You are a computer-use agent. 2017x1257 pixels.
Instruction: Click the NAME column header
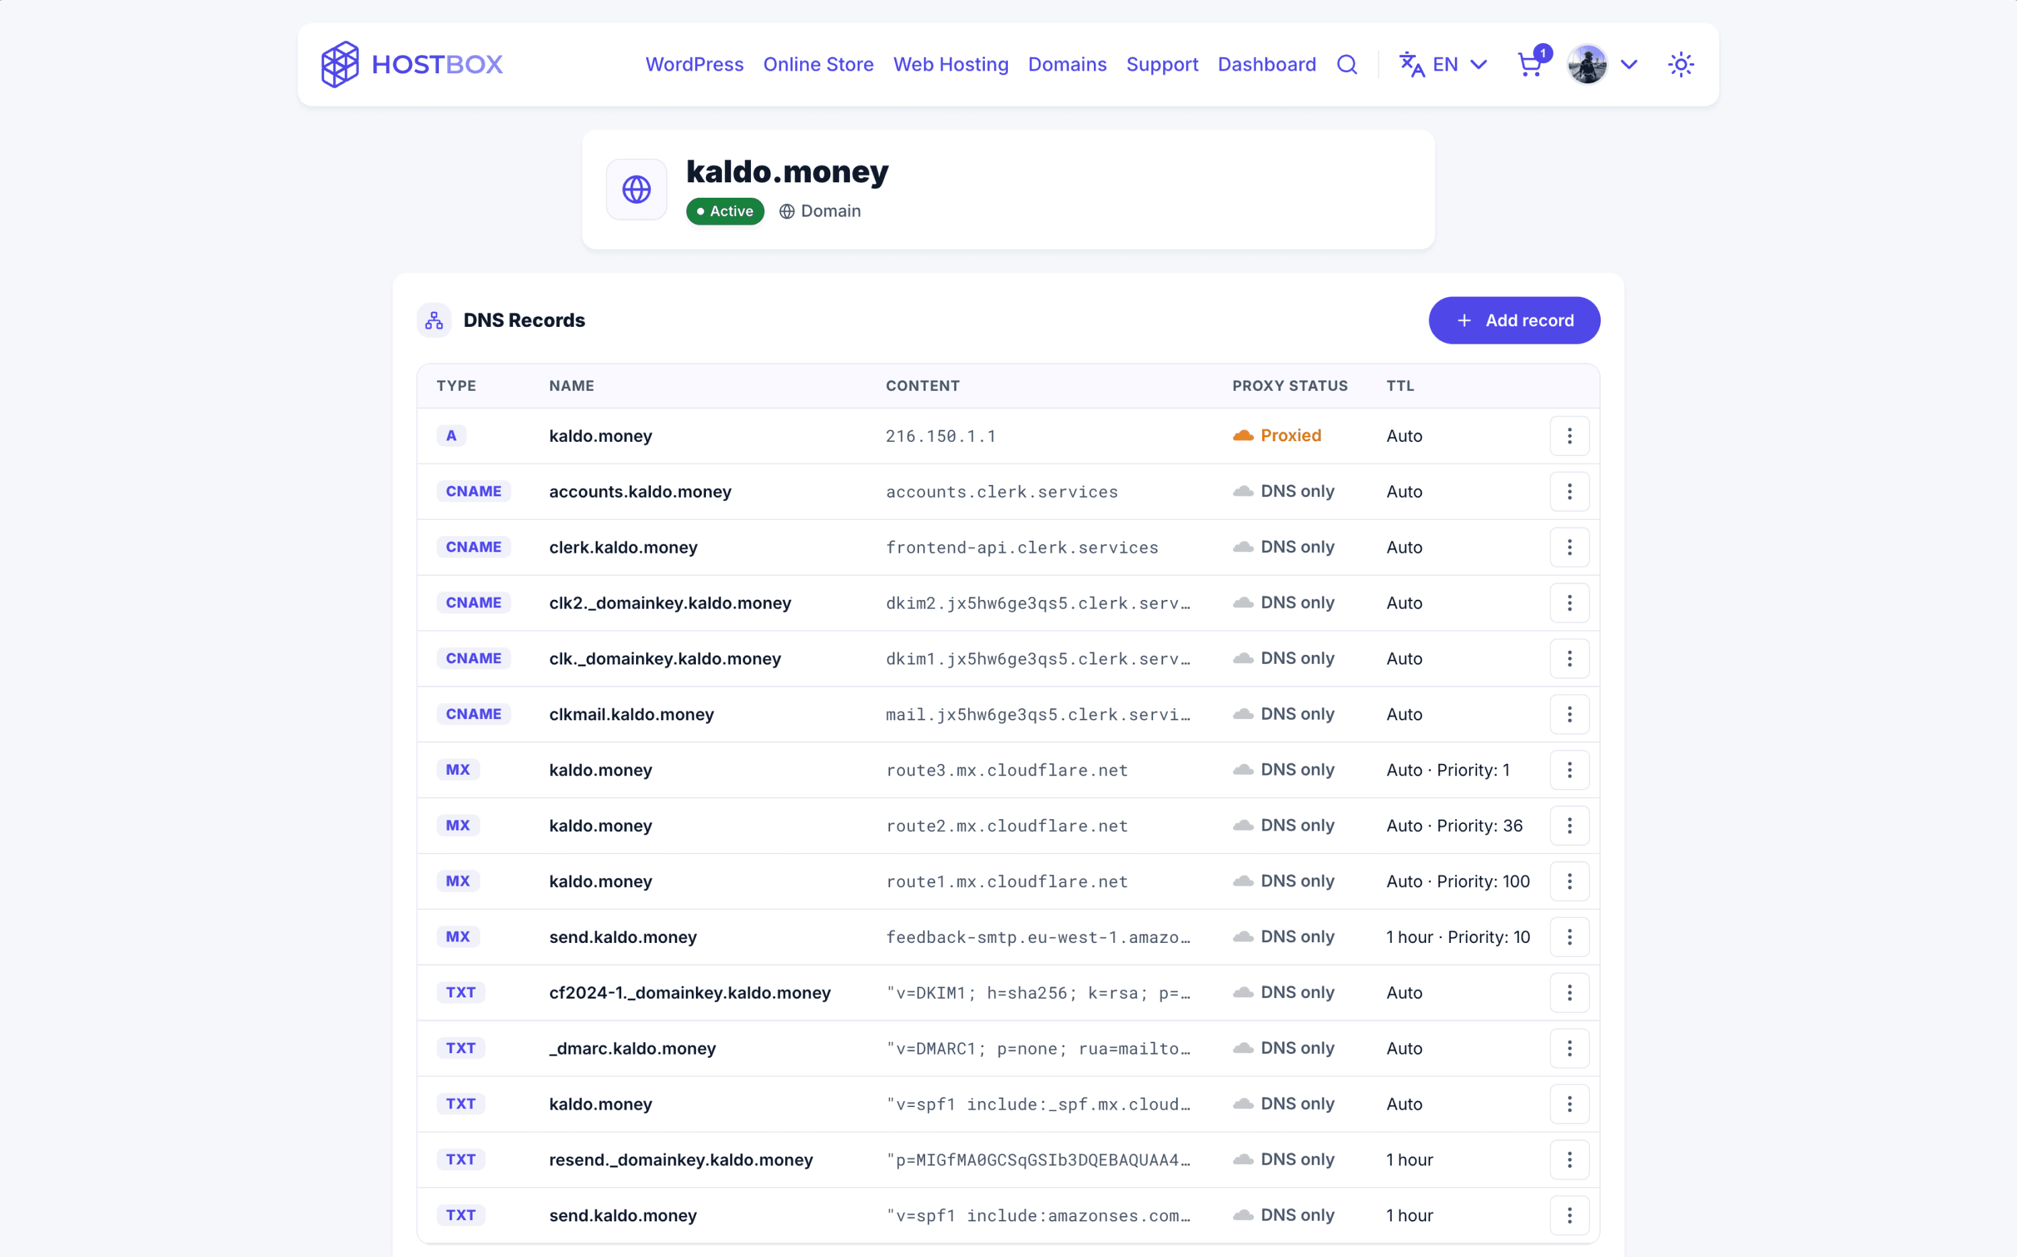(571, 386)
